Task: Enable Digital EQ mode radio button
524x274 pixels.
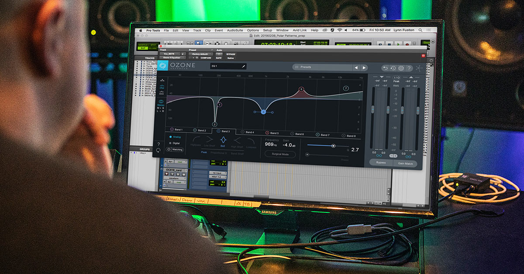Action: tap(170, 143)
